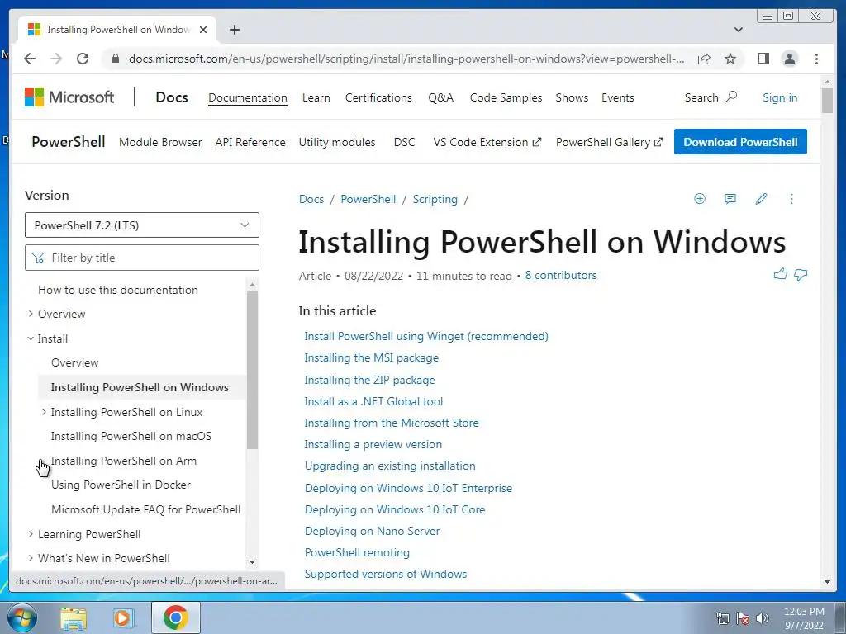Open Chrome three-dot menu
This screenshot has width=846, height=634.
pos(817,59)
